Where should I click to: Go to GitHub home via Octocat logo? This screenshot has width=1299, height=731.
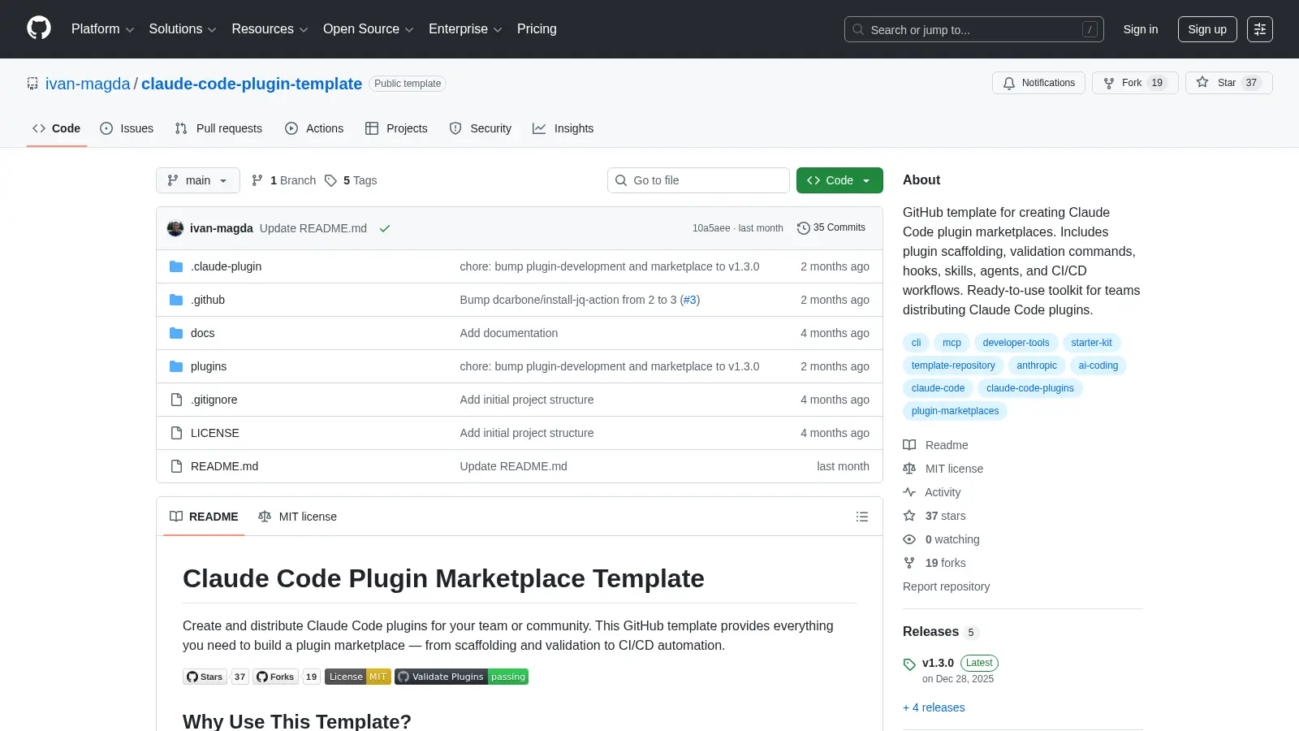[x=39, y=28]
